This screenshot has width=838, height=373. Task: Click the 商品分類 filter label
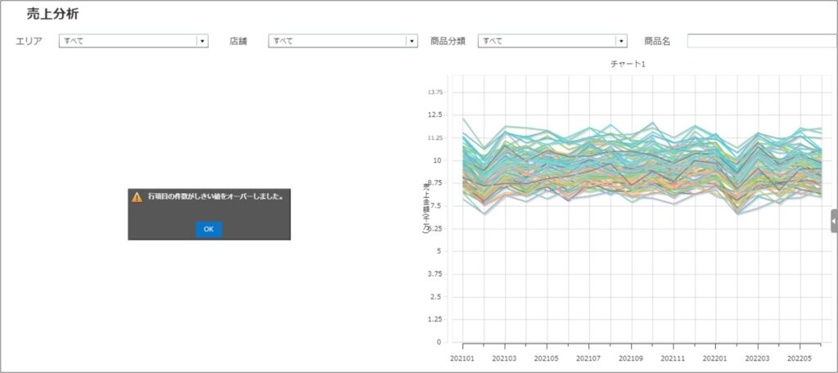pyautogui.click(x=448, y=41)
